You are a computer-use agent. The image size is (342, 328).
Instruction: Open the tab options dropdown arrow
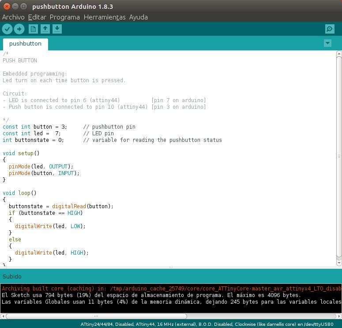[327, 43]
